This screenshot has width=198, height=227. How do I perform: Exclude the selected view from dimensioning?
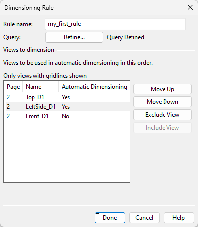[163, 115]
